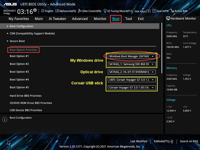
Task: Open Boot Option #5 Corsair Voyager dropdown
Action: click(132, 88)
